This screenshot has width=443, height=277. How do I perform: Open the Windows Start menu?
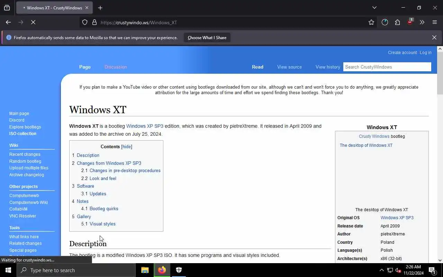point(8,270)
